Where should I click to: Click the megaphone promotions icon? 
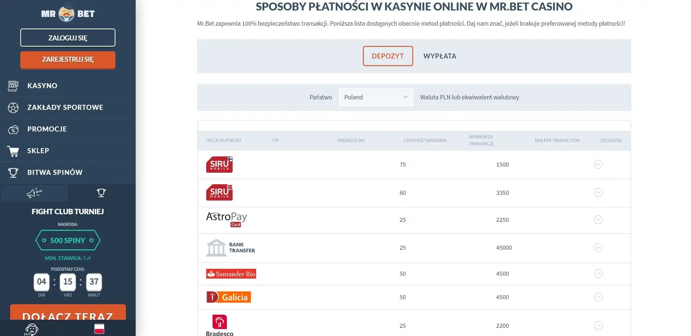click(34, 193)
